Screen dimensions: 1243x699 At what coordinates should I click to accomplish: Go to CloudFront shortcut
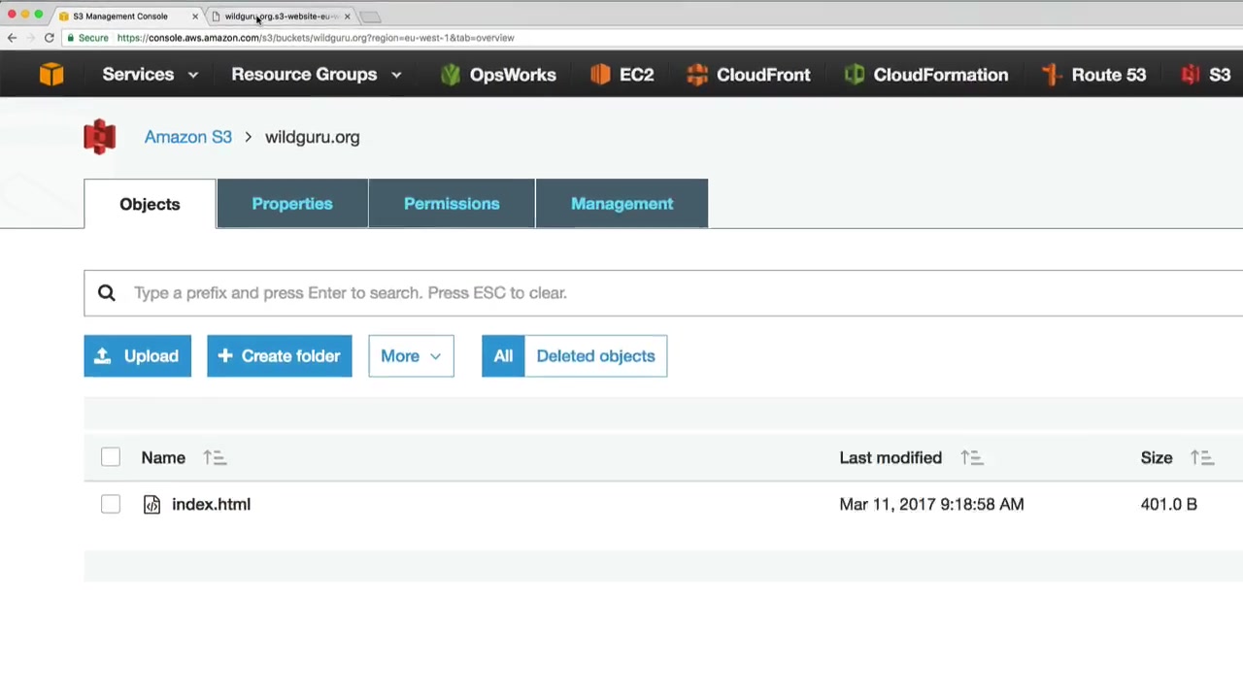[749, 75]
